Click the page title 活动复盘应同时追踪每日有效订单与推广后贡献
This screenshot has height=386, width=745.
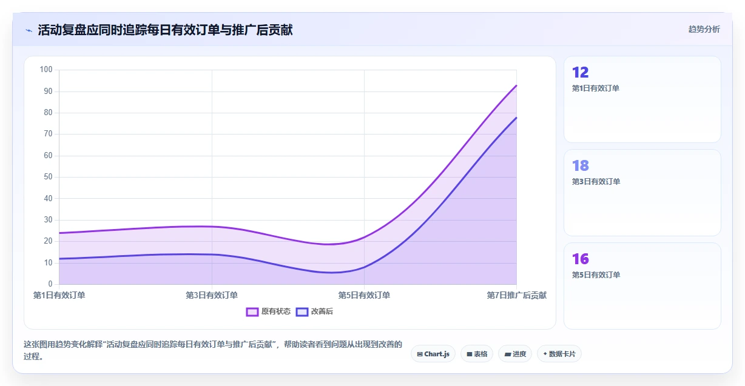[x=165, y=30]
